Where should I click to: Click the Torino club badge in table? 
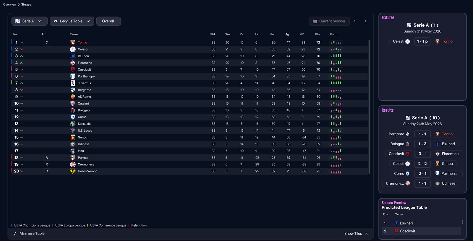click(x=73, y=43)
